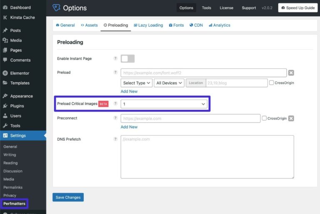The width and height of the screenshot is (320, 214).
Task: Click the Perfmatters logo icon in header
Action: click(56, 7)
